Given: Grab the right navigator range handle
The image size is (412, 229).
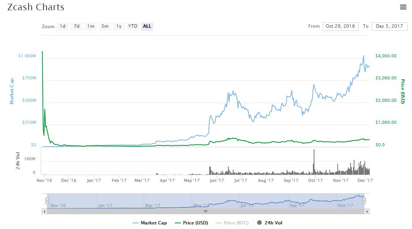Looking at the screenshot, I should click(364, 201).
